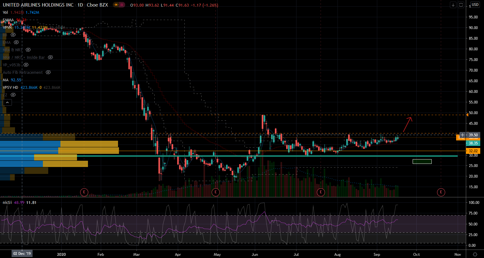Show the hidden ZZ indicator
This screenshot has width=484, height=258.
[13, 95]
